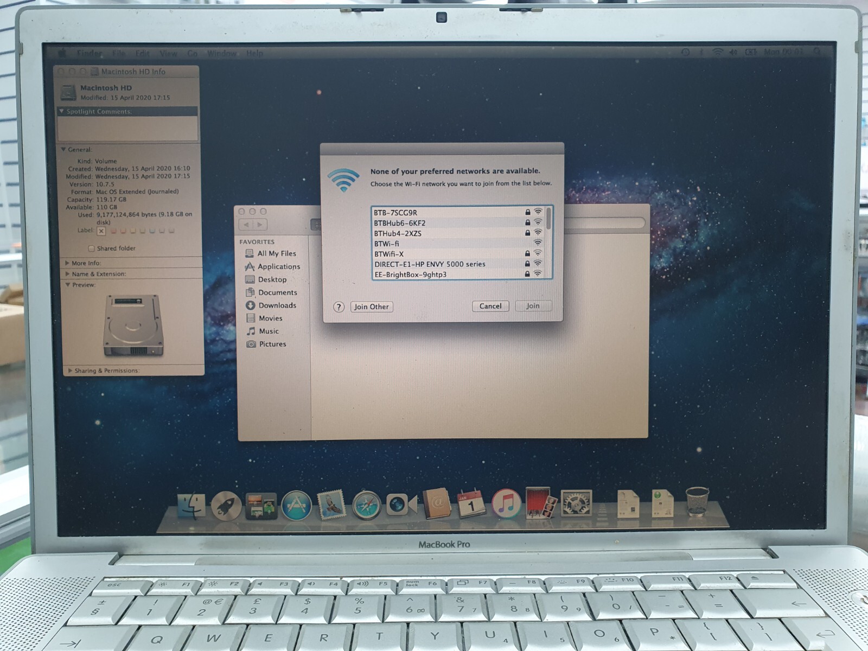Click the Wi-Fi status menu bar icon
This screenshot has height=651, width=868.
pyautogui.click(x=717, y=52)
